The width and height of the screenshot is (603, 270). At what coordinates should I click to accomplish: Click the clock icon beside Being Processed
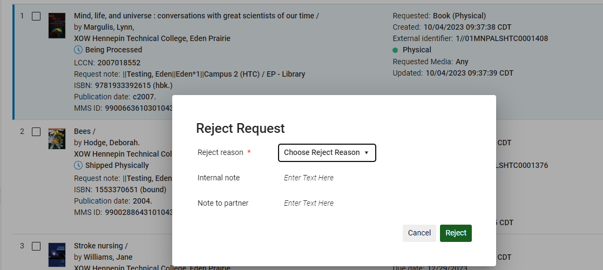(x=78, y=50)
